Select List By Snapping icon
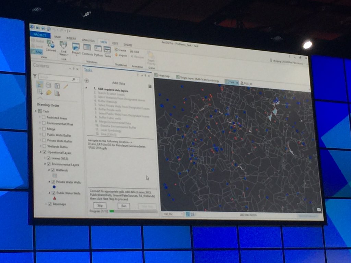This screenshot has height=263, width=351. pos(40,92)
